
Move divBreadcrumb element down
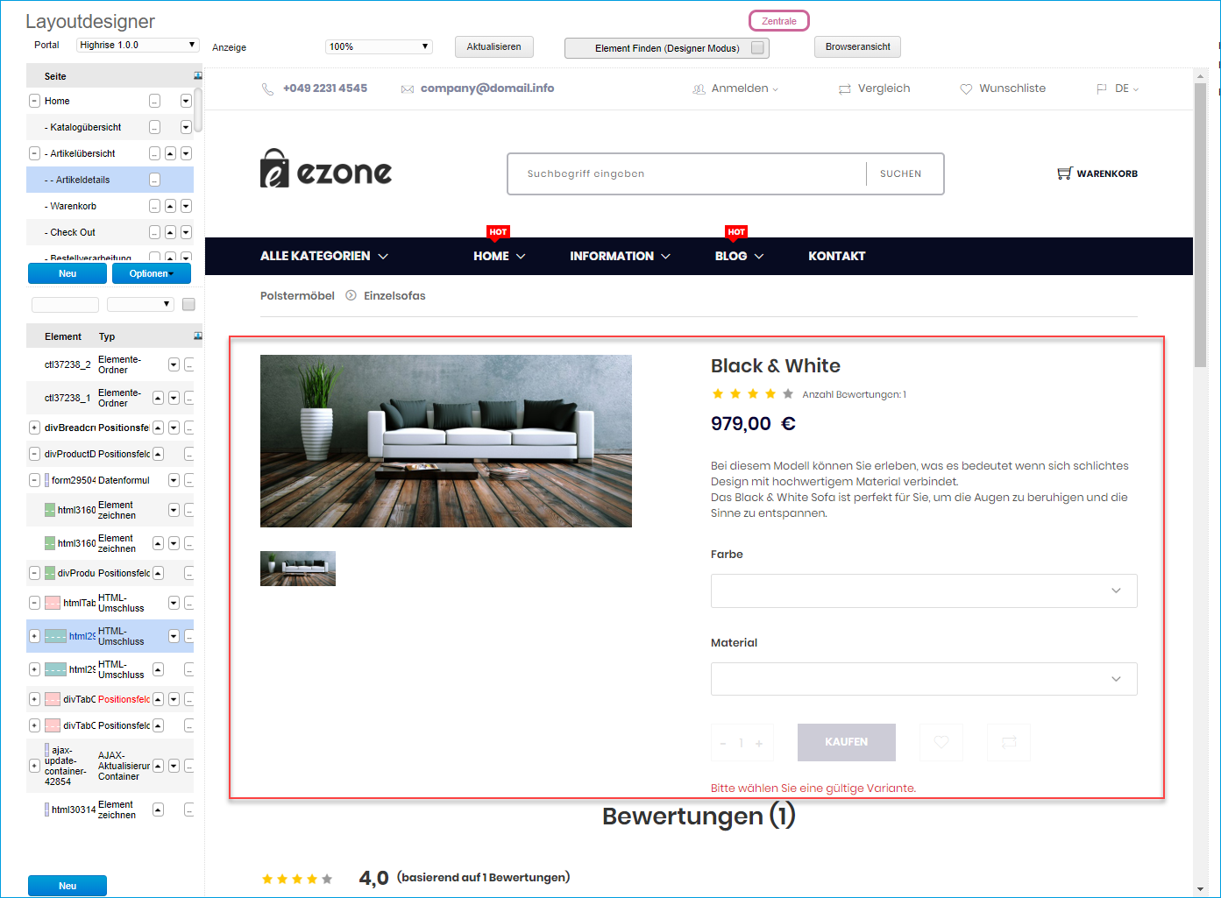click(174, 428)
